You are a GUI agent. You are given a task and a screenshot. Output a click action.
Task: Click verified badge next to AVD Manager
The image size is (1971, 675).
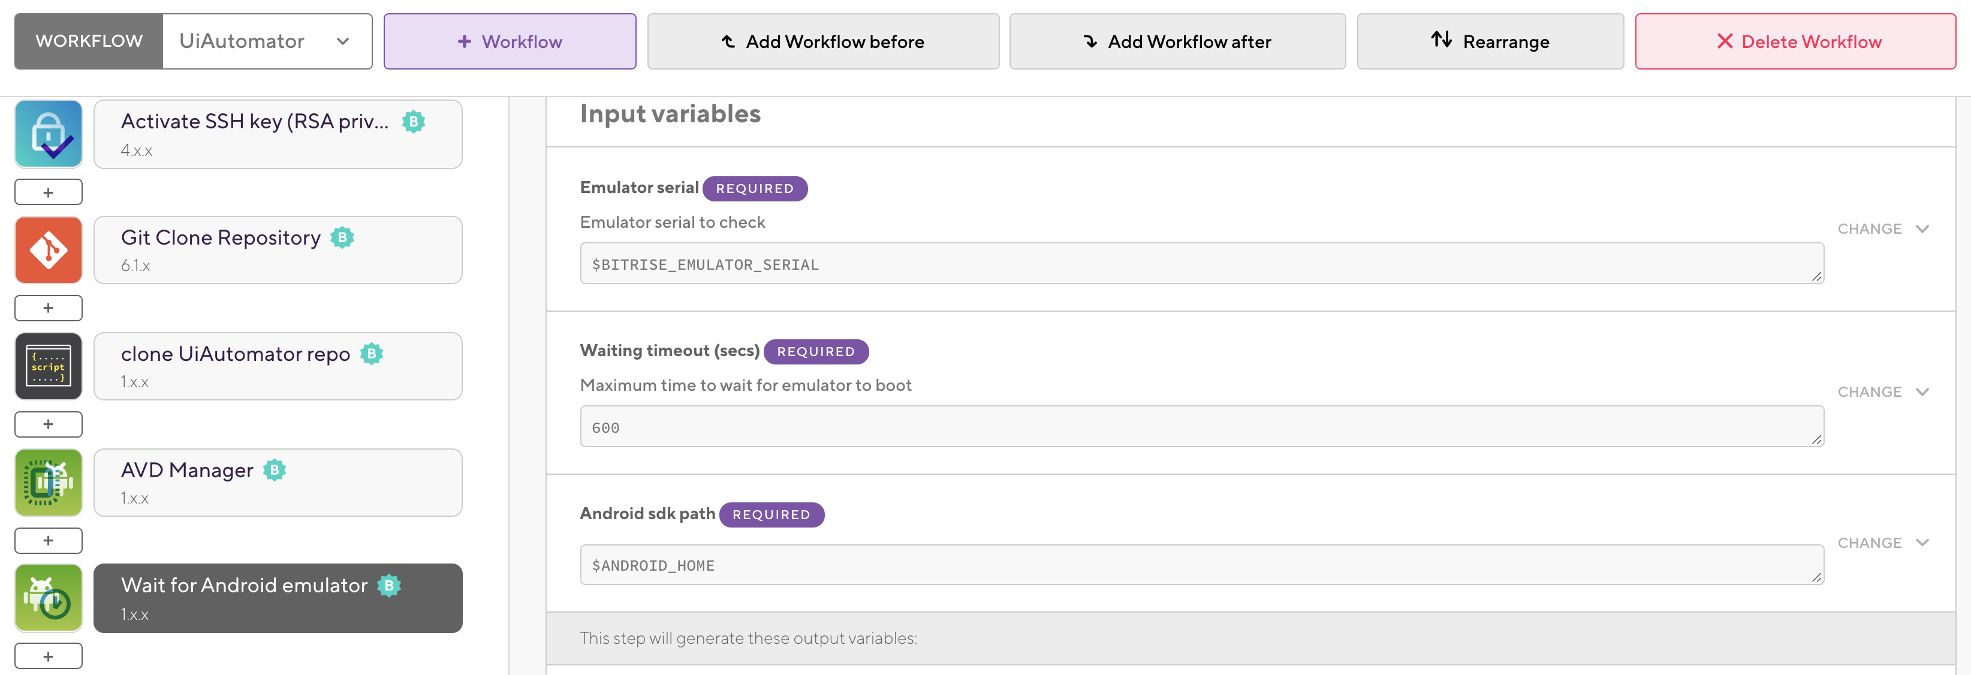coord(275,470)
